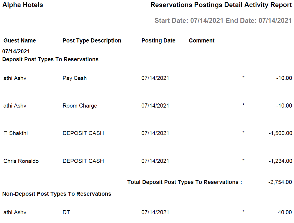The image size is (294, 223).
Task: Click the Post Type Description column header
Action: point(92,41)
